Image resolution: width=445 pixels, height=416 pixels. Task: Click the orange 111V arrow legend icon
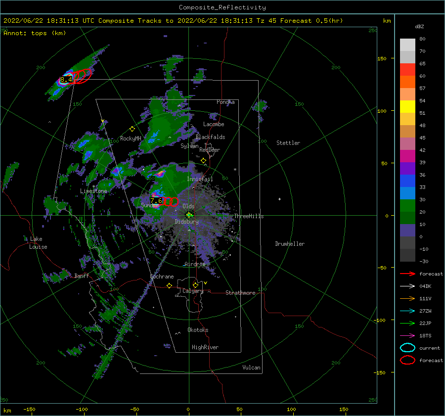(407, 298)
